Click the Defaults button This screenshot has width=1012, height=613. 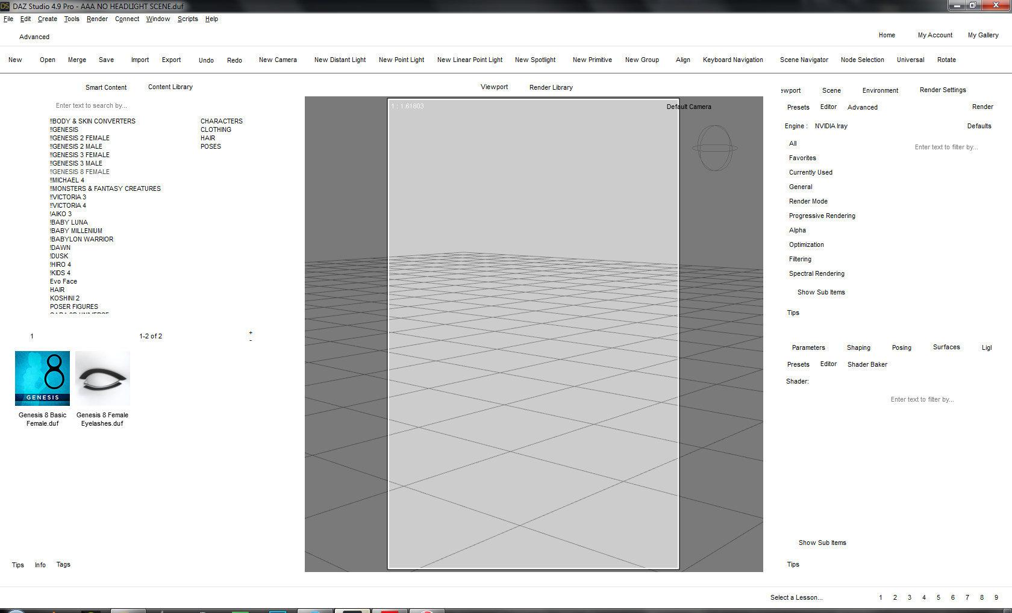(979, 126)
